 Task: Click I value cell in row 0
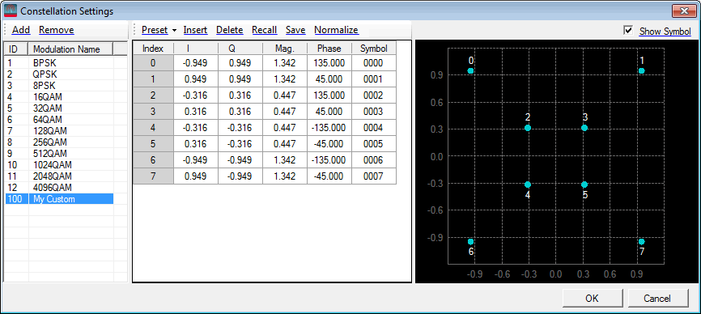click(195, 63)
